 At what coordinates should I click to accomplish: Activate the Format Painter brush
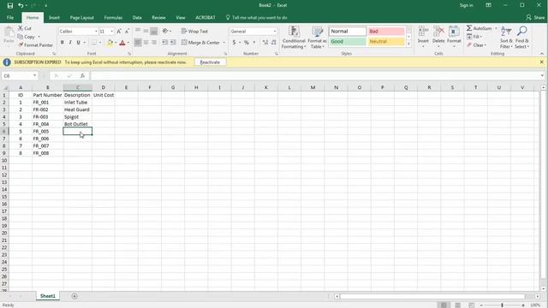(x=21, y=44)
